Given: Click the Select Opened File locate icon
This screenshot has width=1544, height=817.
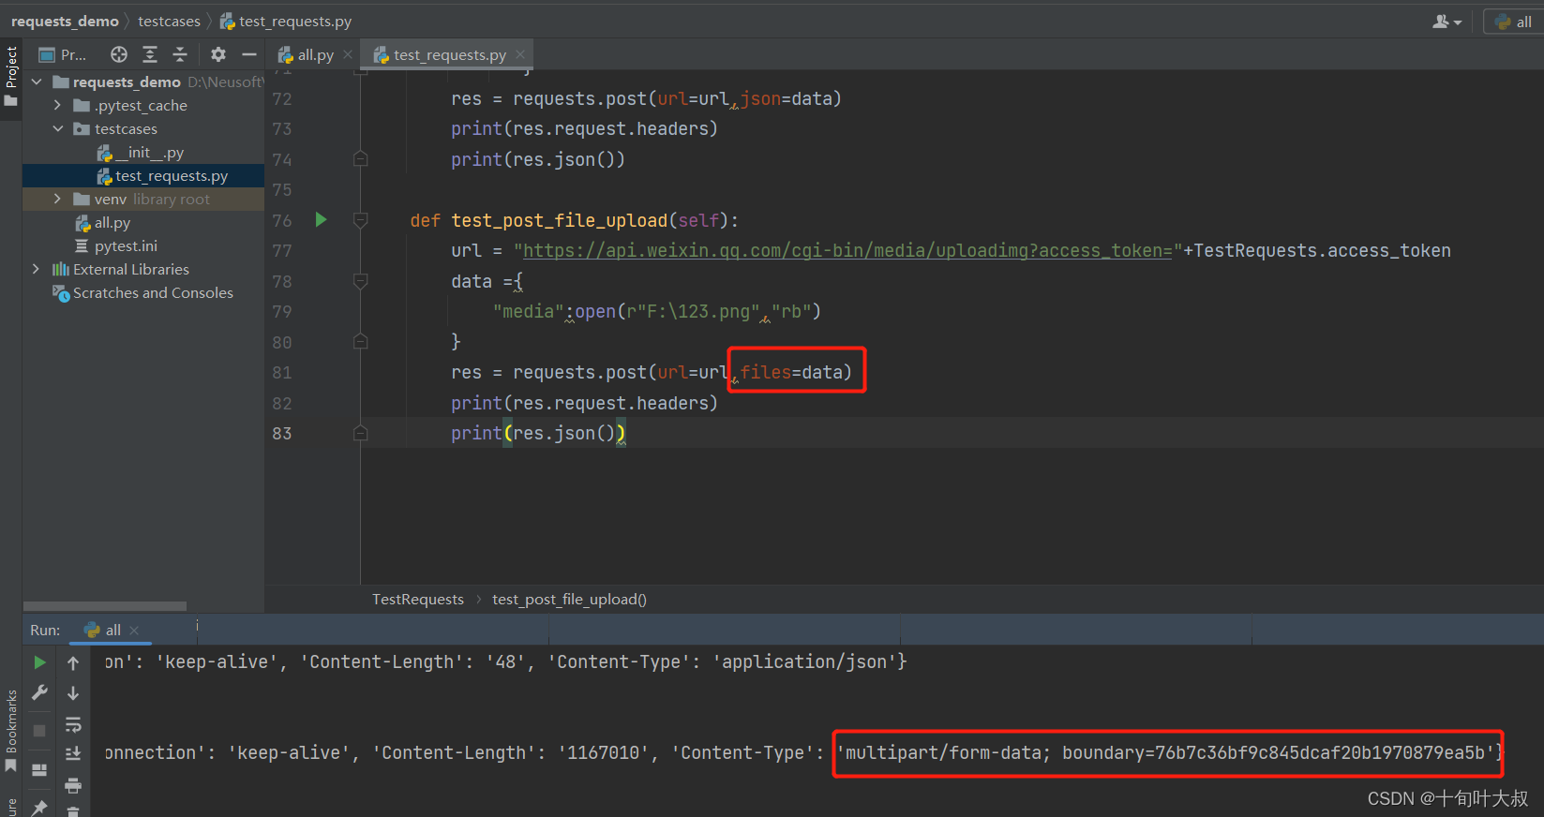Looking at the screenshot, I should 118,54.
